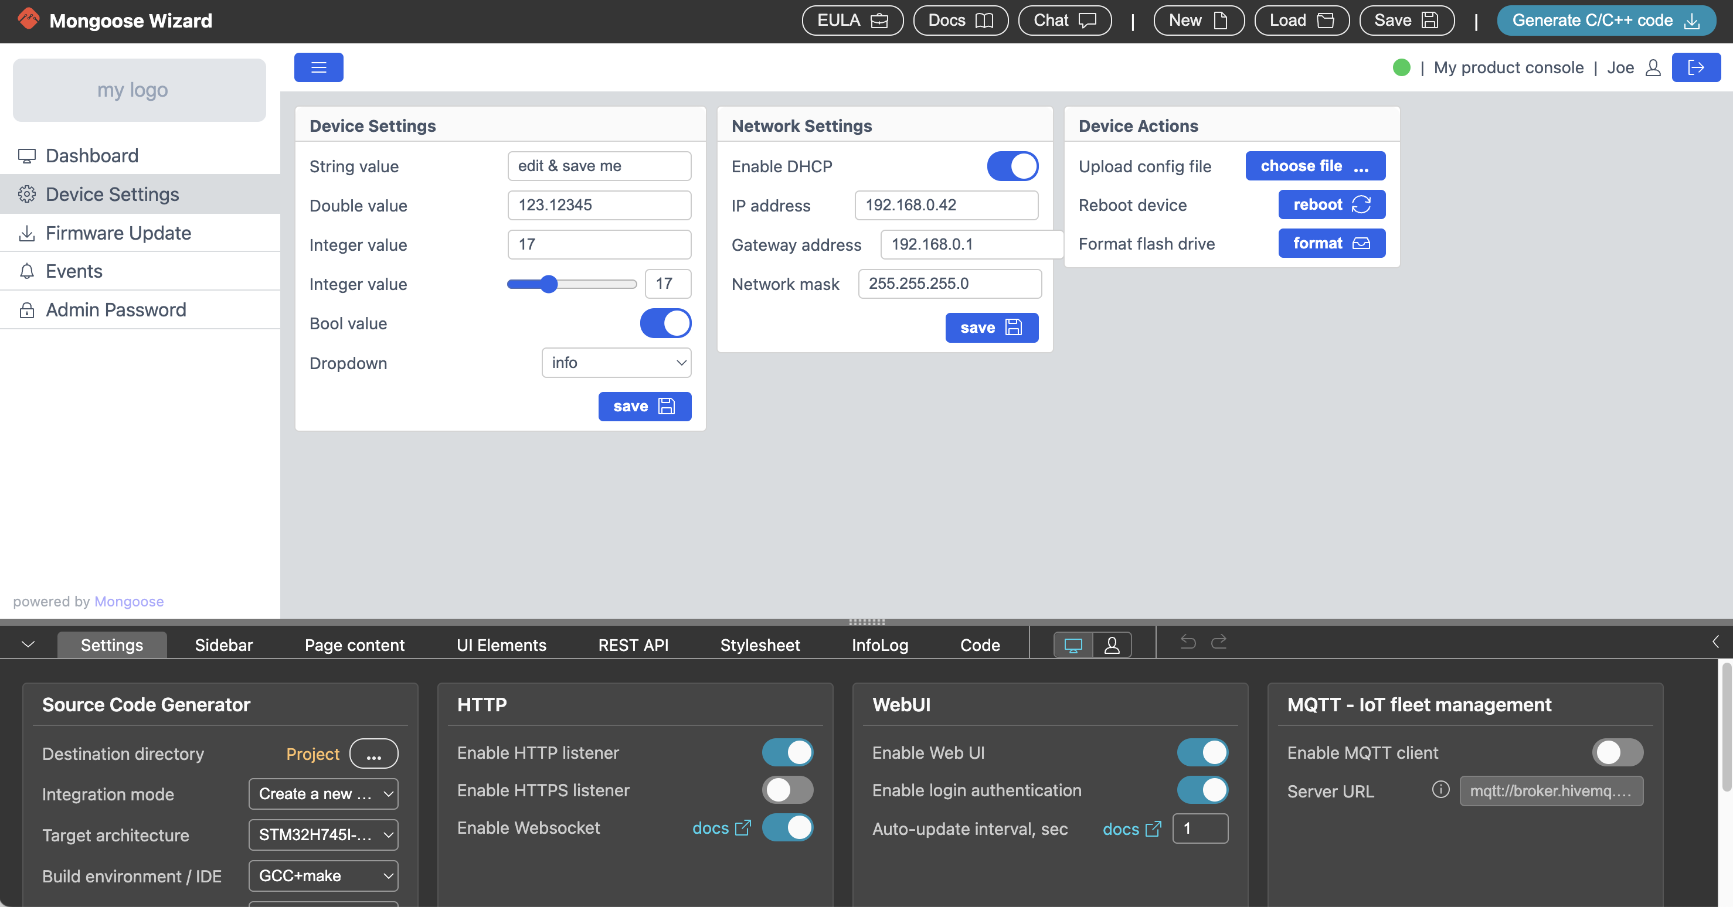Toggle Enable login authentication switch
Screen dimensions: 1733x907
point(1202,790)
